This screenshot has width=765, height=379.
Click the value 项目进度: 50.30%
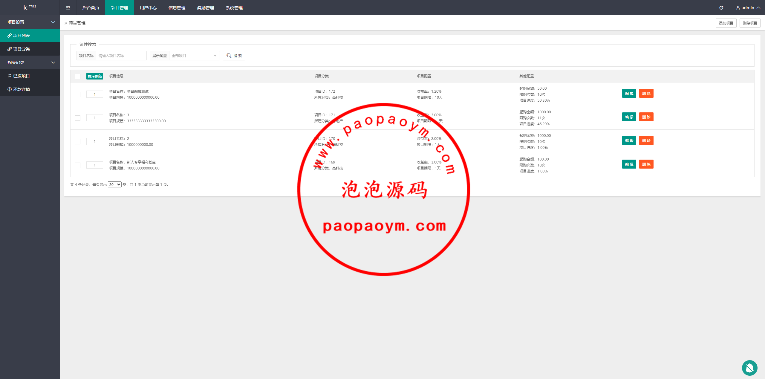pyautogui.click(x=535, y=100)
